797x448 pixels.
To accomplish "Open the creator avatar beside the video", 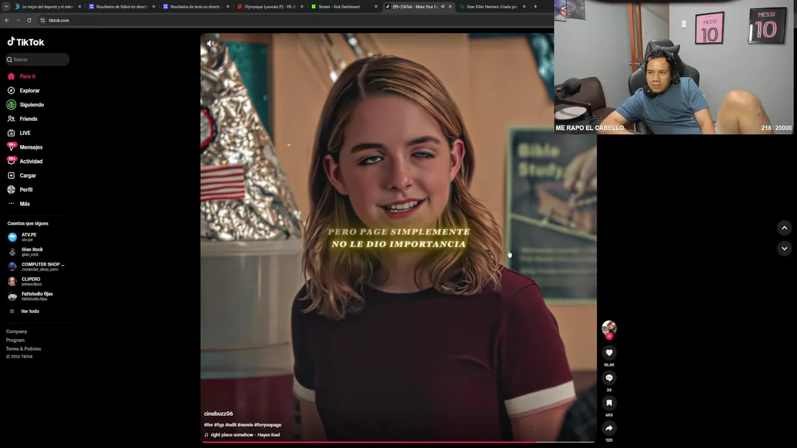I will coord(609,327).
